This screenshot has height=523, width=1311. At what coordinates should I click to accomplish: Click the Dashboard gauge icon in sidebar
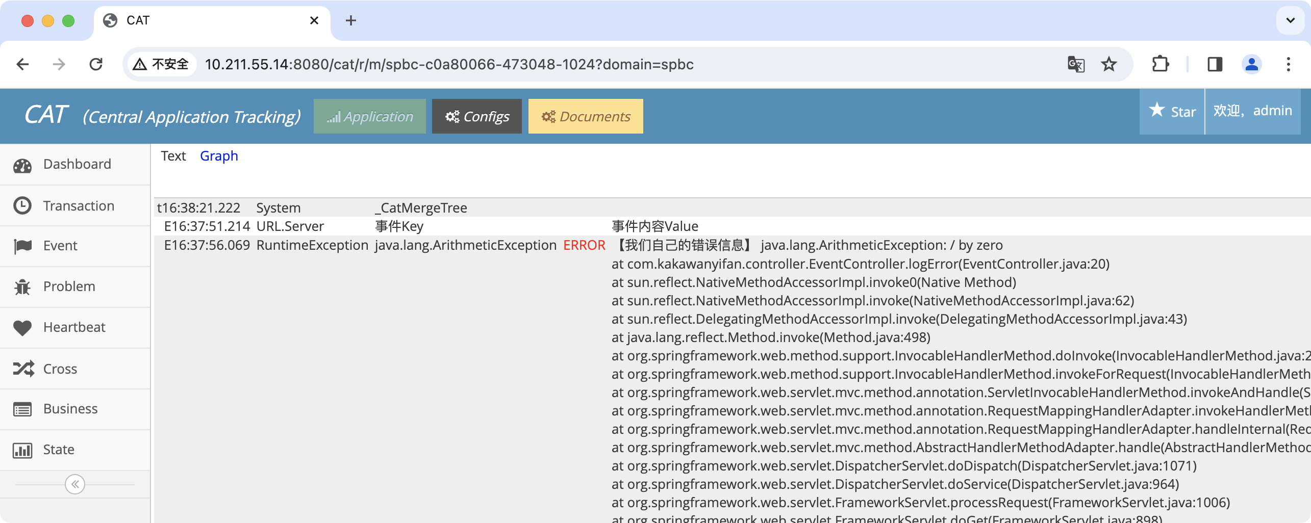tap(22, 165)
